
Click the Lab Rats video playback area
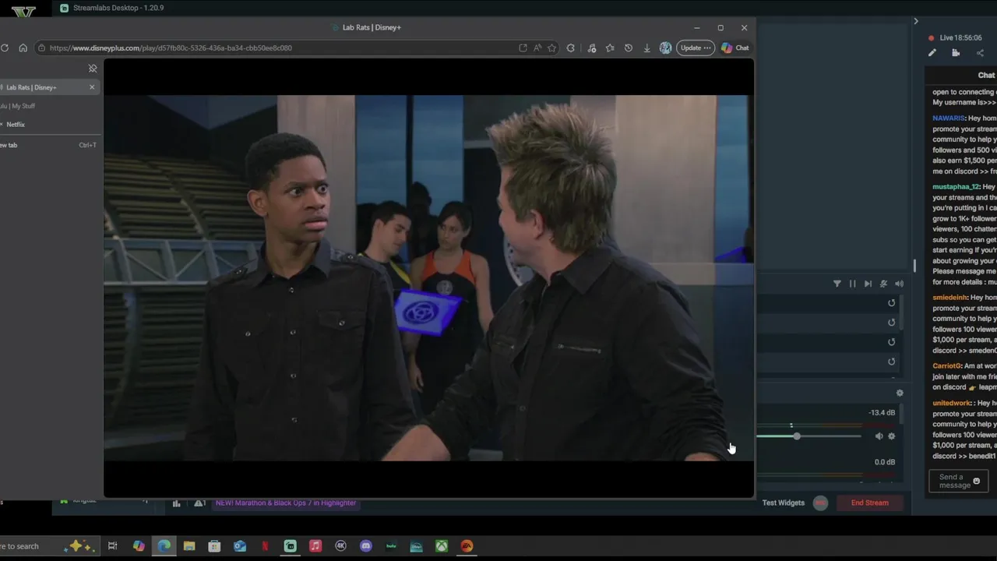coord(428,278)
